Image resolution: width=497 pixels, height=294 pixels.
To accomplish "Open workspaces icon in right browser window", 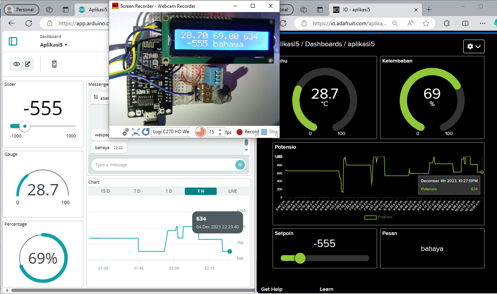I will click(304, 10).
